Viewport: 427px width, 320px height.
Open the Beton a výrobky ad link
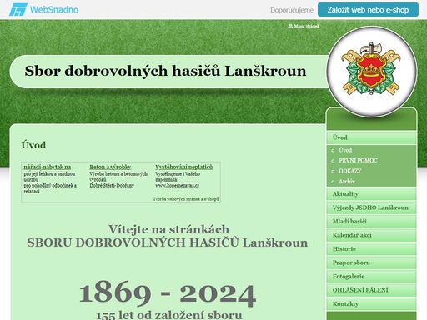click(x=110, y=167)
